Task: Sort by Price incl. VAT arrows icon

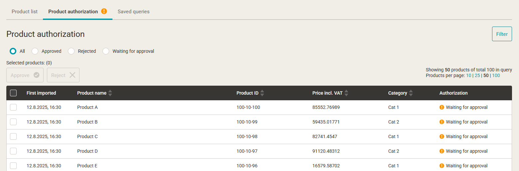Action: (x=346, y=93)
